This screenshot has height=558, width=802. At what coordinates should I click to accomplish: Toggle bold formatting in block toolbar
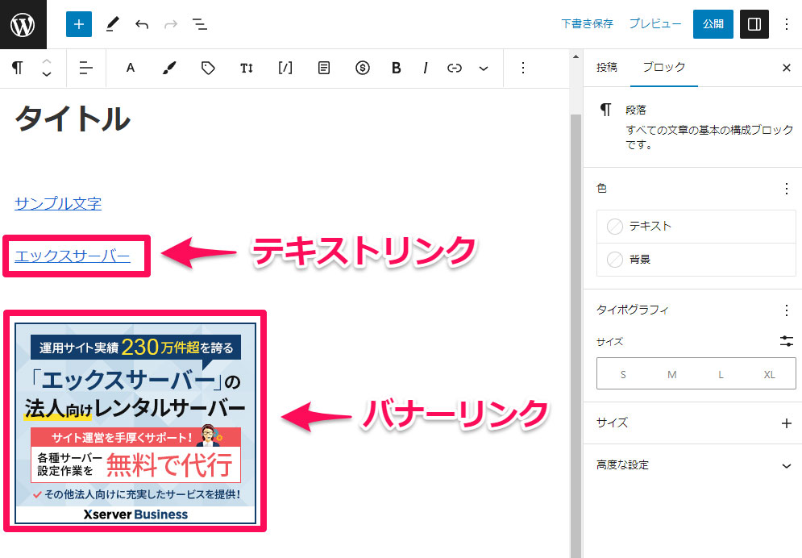tap(396, 69)
